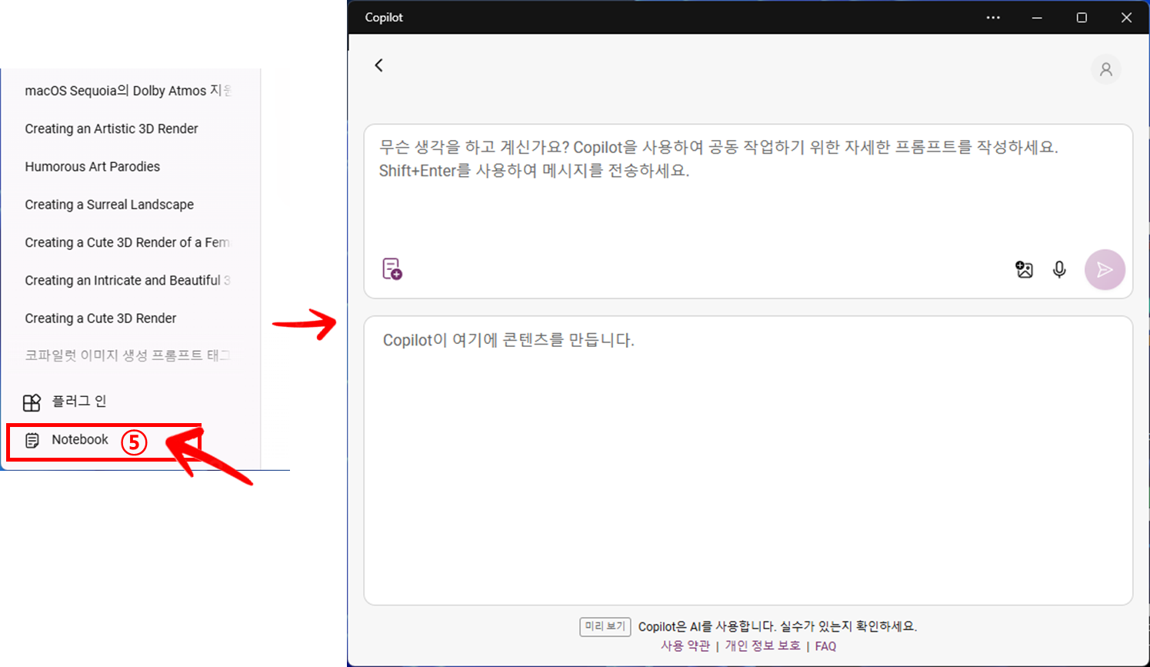Click the Notebook page icon

pos(32,441)
